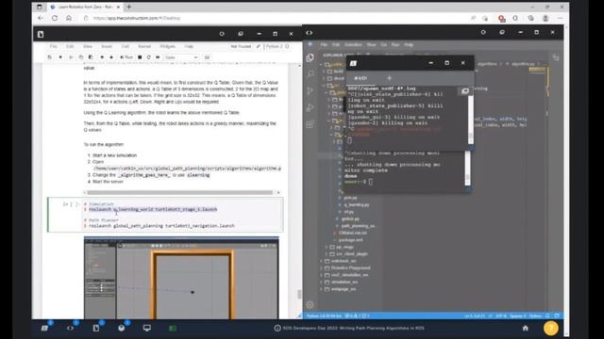Open the terminal shell icon in bottom dock
The width and height of the screenshot is (604, 339).
click(x=44, y=329)
